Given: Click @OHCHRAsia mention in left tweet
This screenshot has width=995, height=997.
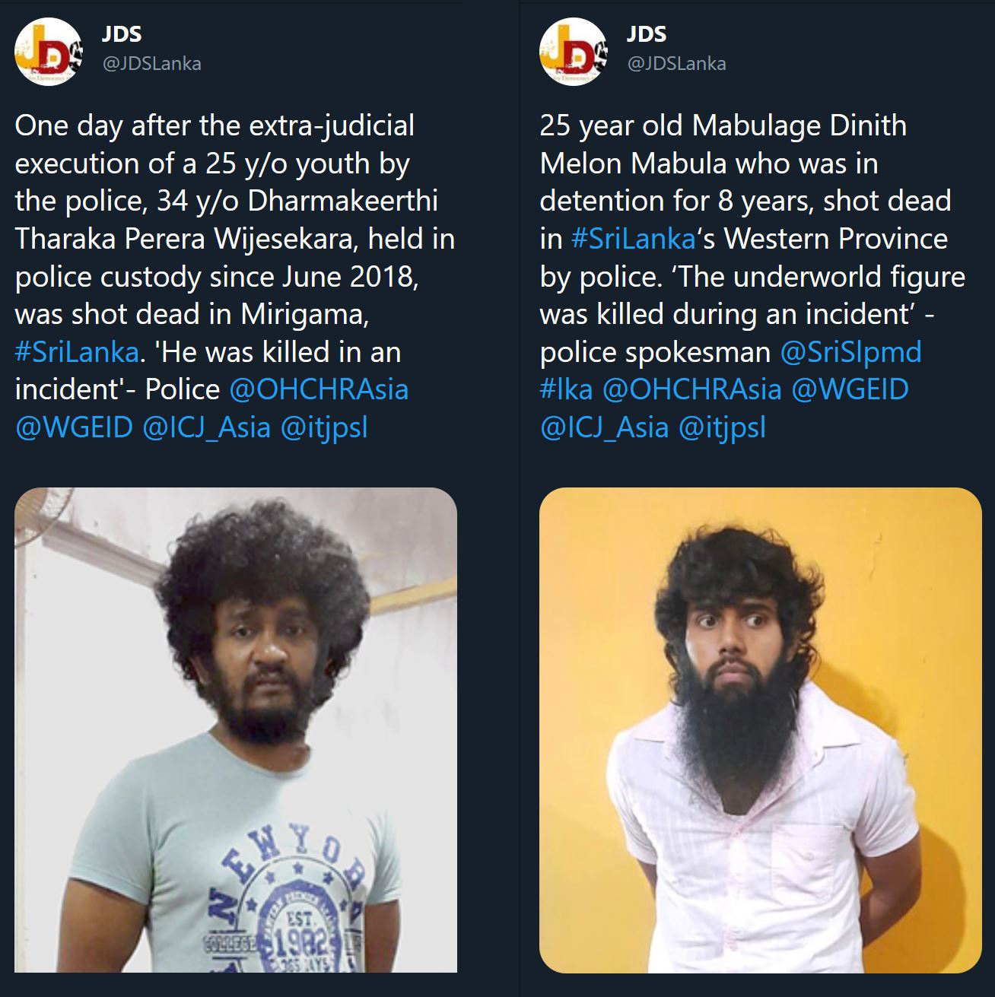Looking at the screenshot, I should tap(319, 389).
